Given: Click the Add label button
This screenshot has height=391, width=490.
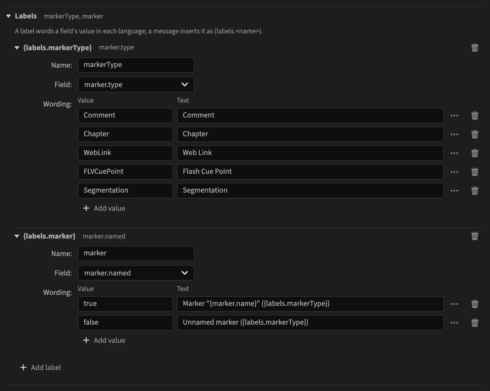Looking at the screenshot, I should [x=41, y=367].
